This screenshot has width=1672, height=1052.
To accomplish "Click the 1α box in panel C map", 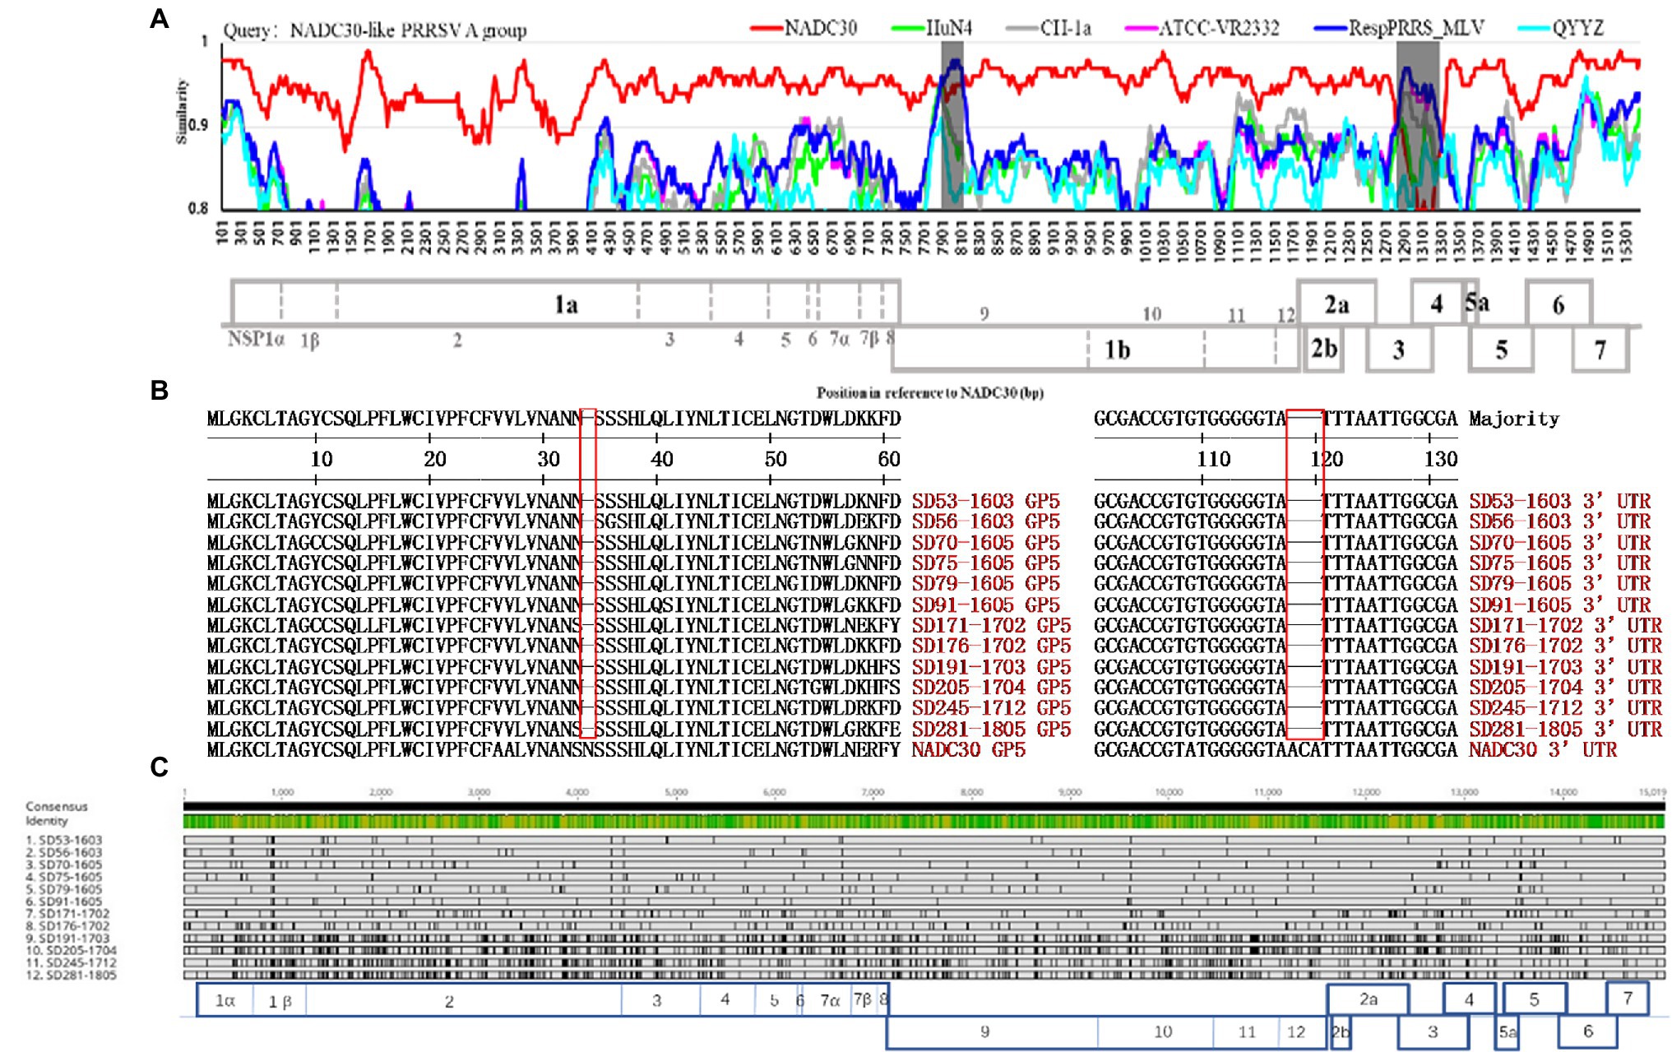I will [225, 1000].
